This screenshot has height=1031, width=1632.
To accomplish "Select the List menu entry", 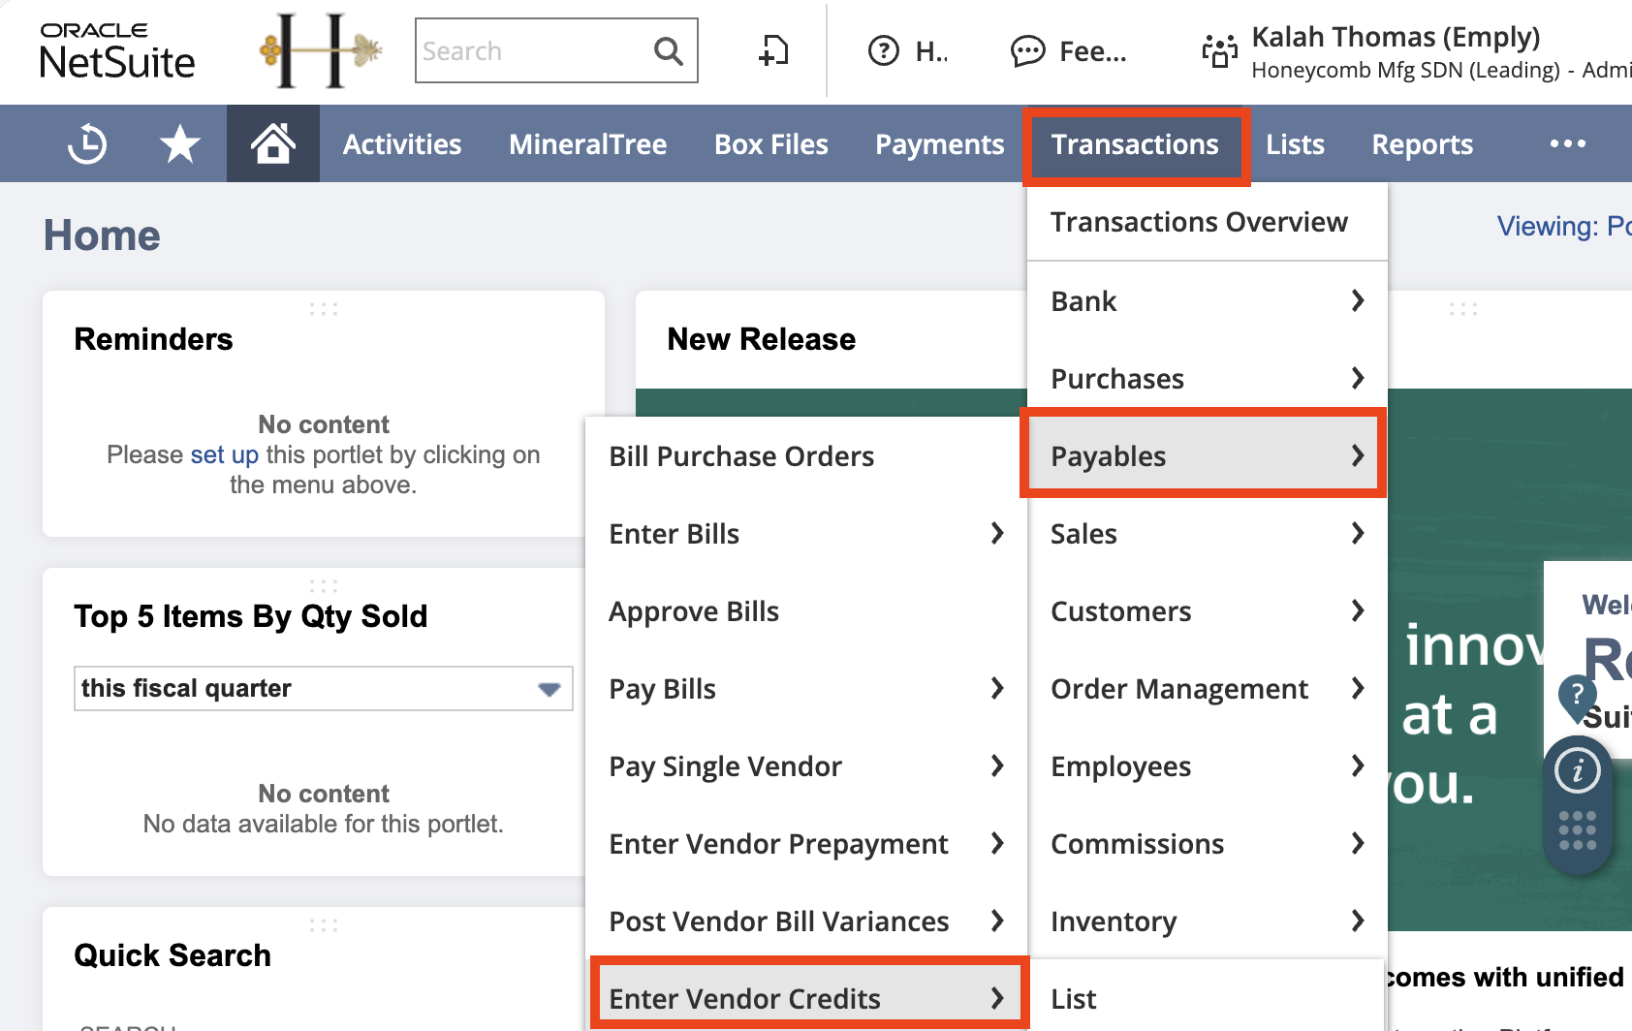I will click(1208, 997).
